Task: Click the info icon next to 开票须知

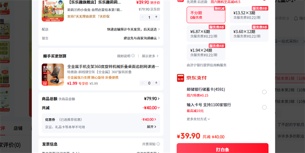Action: click(158, 144)
